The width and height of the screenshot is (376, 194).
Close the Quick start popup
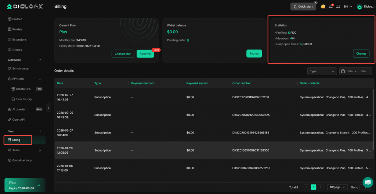(x=315, y=3)
